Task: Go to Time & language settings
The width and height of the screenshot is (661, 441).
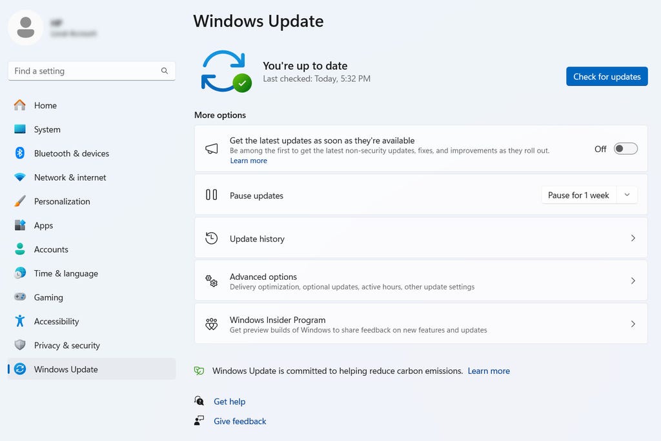Action: pyautogui.click(x=66, y=273)
